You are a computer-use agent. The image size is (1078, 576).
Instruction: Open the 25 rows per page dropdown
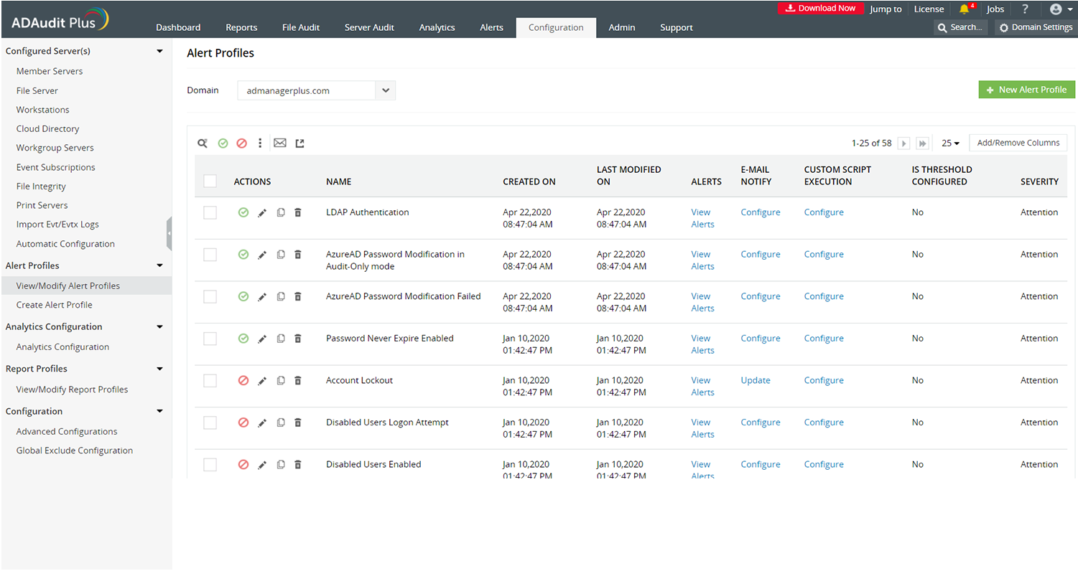pos(950,143)
